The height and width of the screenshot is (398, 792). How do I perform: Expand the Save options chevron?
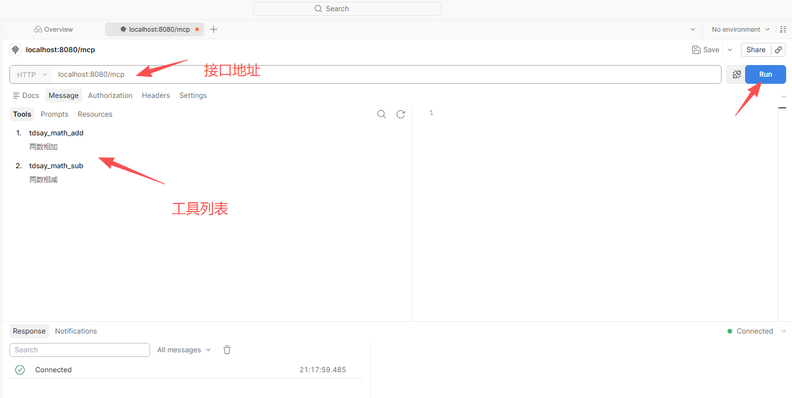pos(730,50)
